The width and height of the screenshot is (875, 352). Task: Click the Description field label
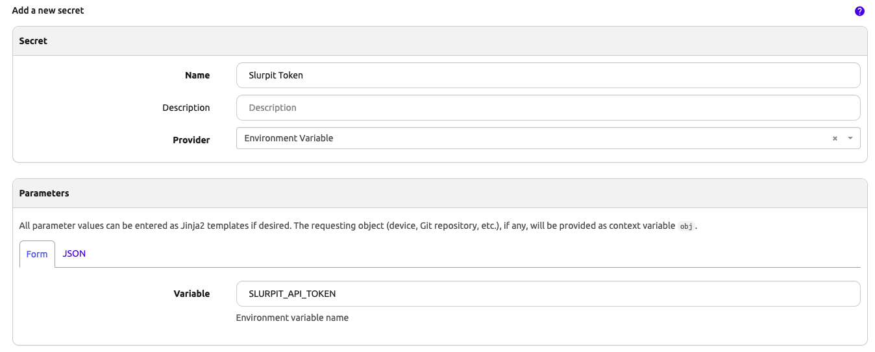point(186,108)
